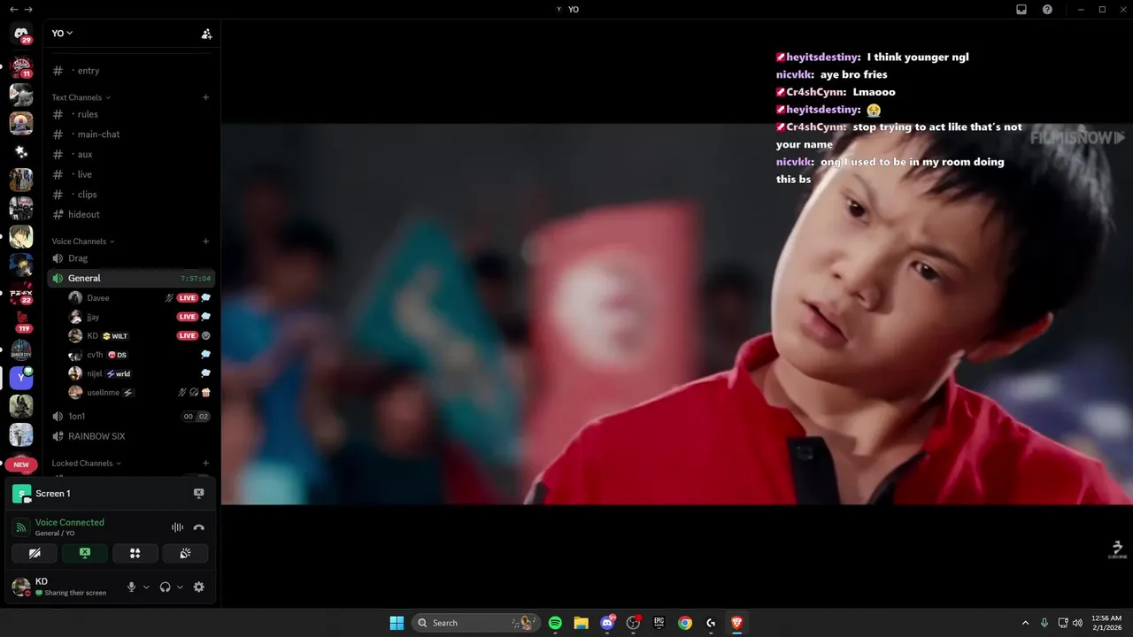The height and width of the screenshot is (637, 1133).
Task: Open User Settings gear icon
Action: pos(198,587)
